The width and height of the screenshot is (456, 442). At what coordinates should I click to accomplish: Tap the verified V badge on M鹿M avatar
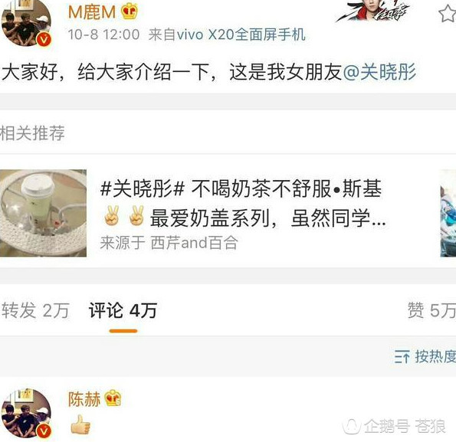44,39
